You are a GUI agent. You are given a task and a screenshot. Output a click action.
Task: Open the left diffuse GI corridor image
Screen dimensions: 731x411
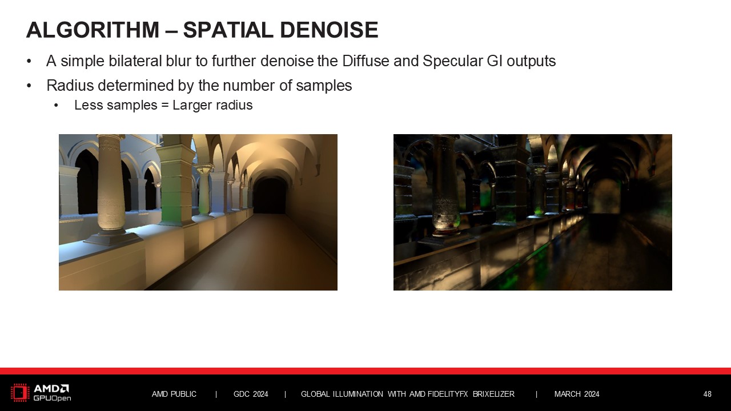pyautogui.click(x=198, y=212)
